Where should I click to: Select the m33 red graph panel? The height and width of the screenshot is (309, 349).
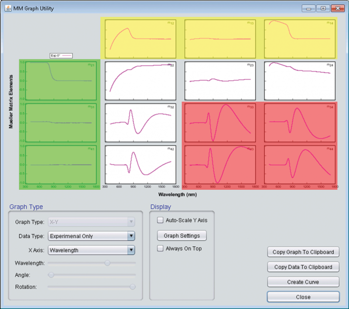220,122
